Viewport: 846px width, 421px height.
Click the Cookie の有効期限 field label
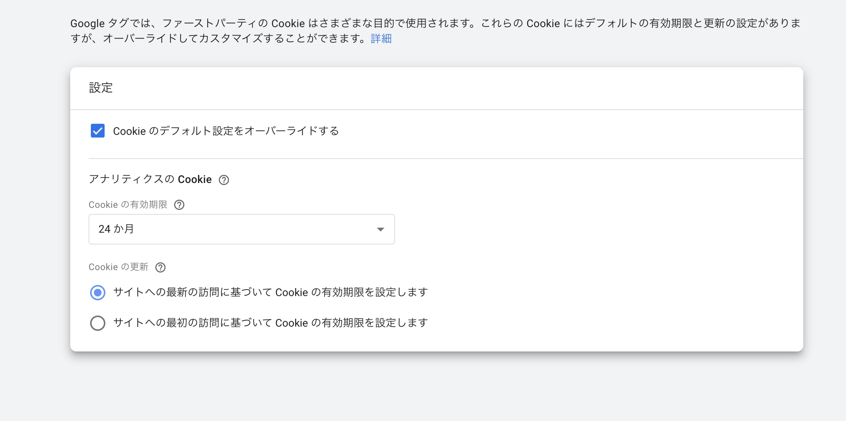[x=128, y=205]
